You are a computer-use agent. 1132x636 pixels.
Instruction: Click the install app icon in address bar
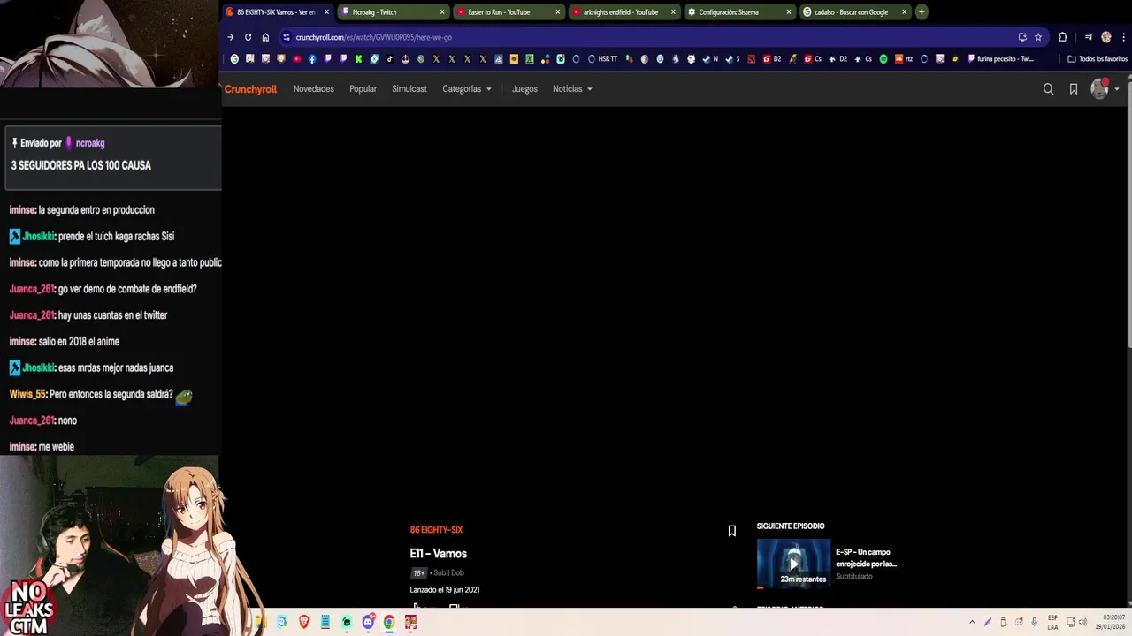click(1022, 37)
